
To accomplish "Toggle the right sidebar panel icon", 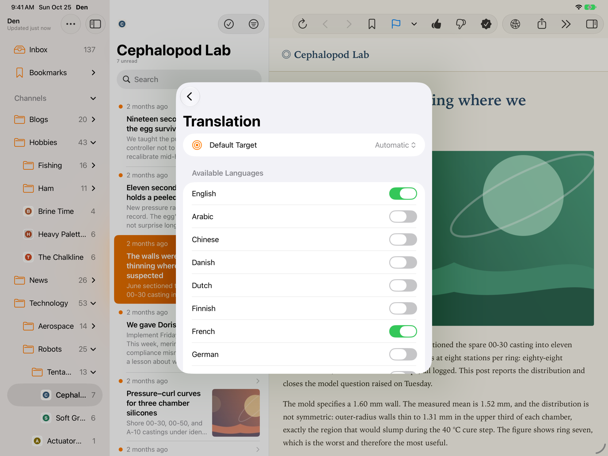I will coord(592,24).
